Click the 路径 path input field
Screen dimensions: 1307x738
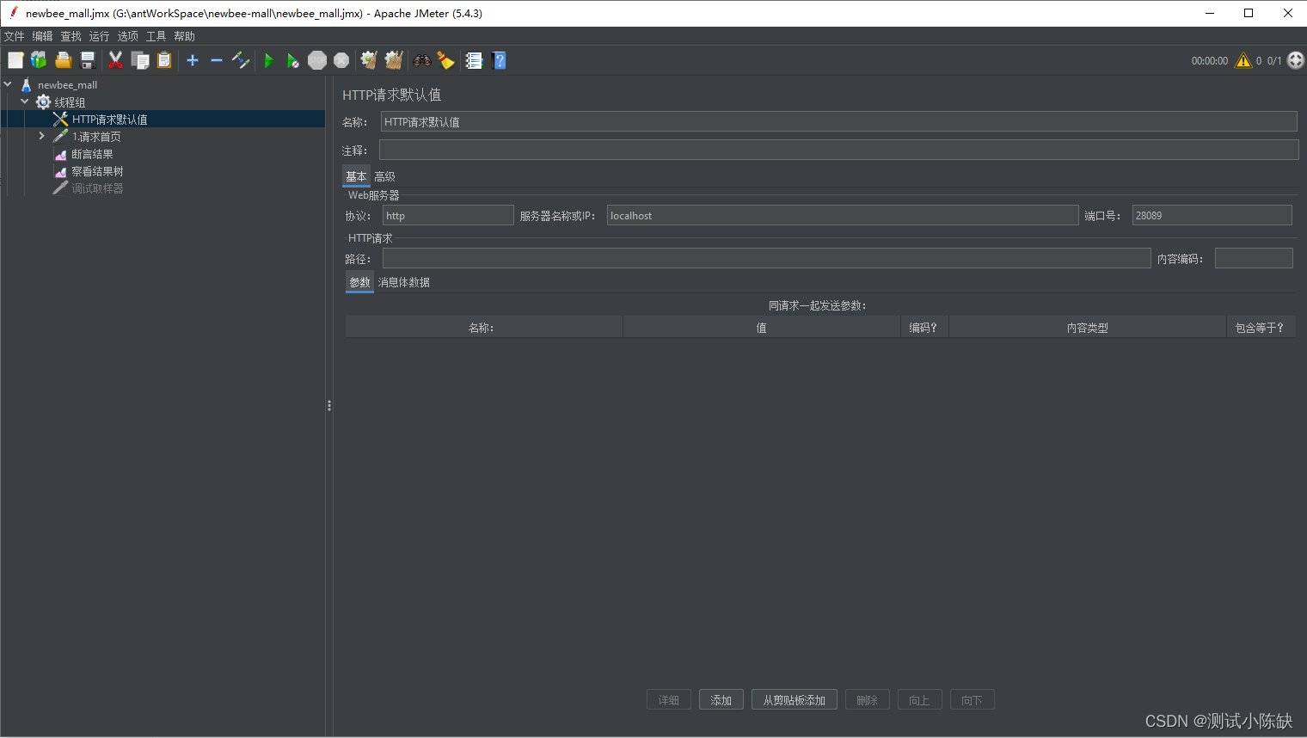click(767, 258)
